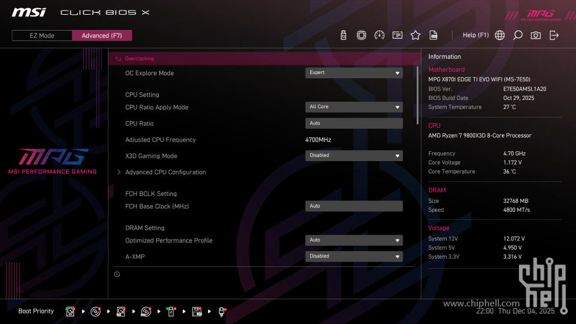576x324 pixels.
Task: Click the search magnifier icon
Action: [518, 35]
